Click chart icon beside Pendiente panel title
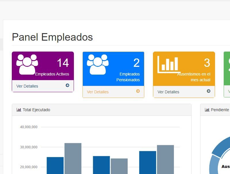This screenshot has width=230, height=174. tap(207, 110)
